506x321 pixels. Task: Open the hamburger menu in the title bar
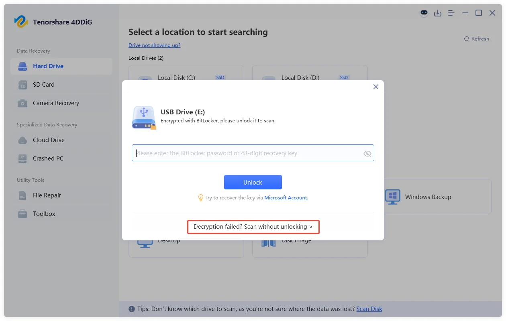451,13
